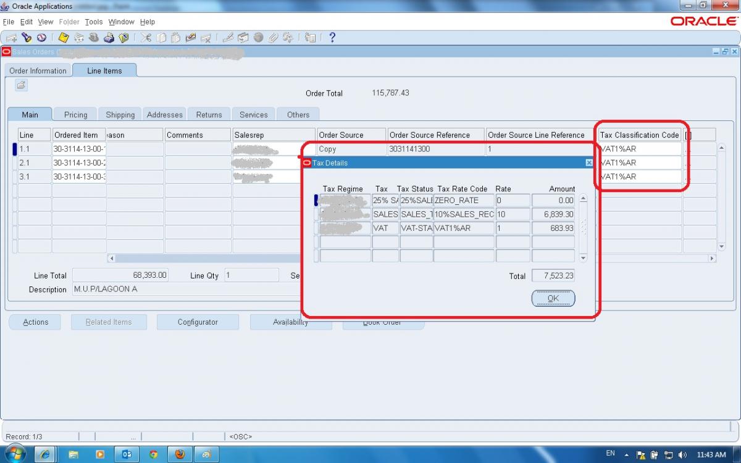
Task: Open the Tools menu
Action: pos(94,22)
